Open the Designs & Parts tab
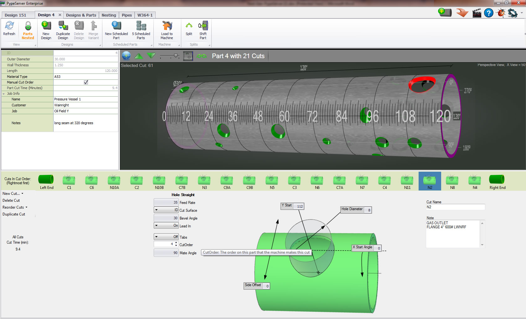526x319 pixels. pos(81,15)
